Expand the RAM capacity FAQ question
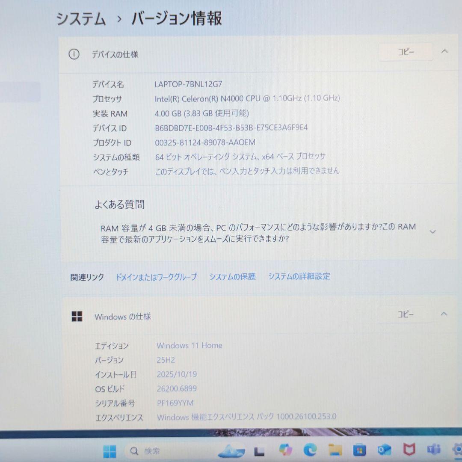This screenshot has width=462, height=462. point(433,231)
